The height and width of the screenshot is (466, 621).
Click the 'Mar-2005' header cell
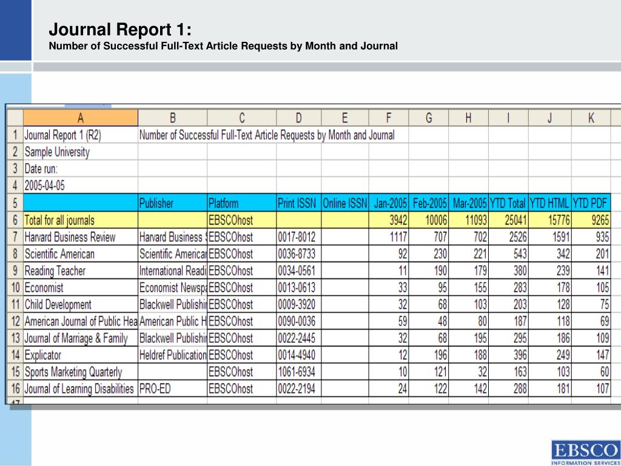tap(469, 203)
